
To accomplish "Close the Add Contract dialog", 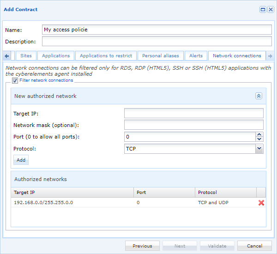I will 271,9.
